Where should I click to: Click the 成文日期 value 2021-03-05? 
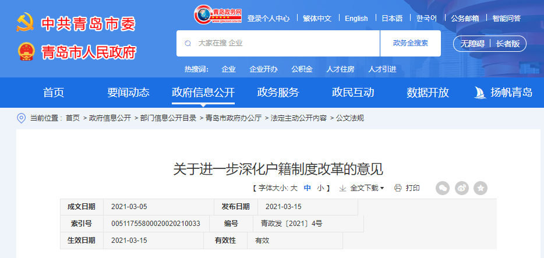(x=129, y=207)
